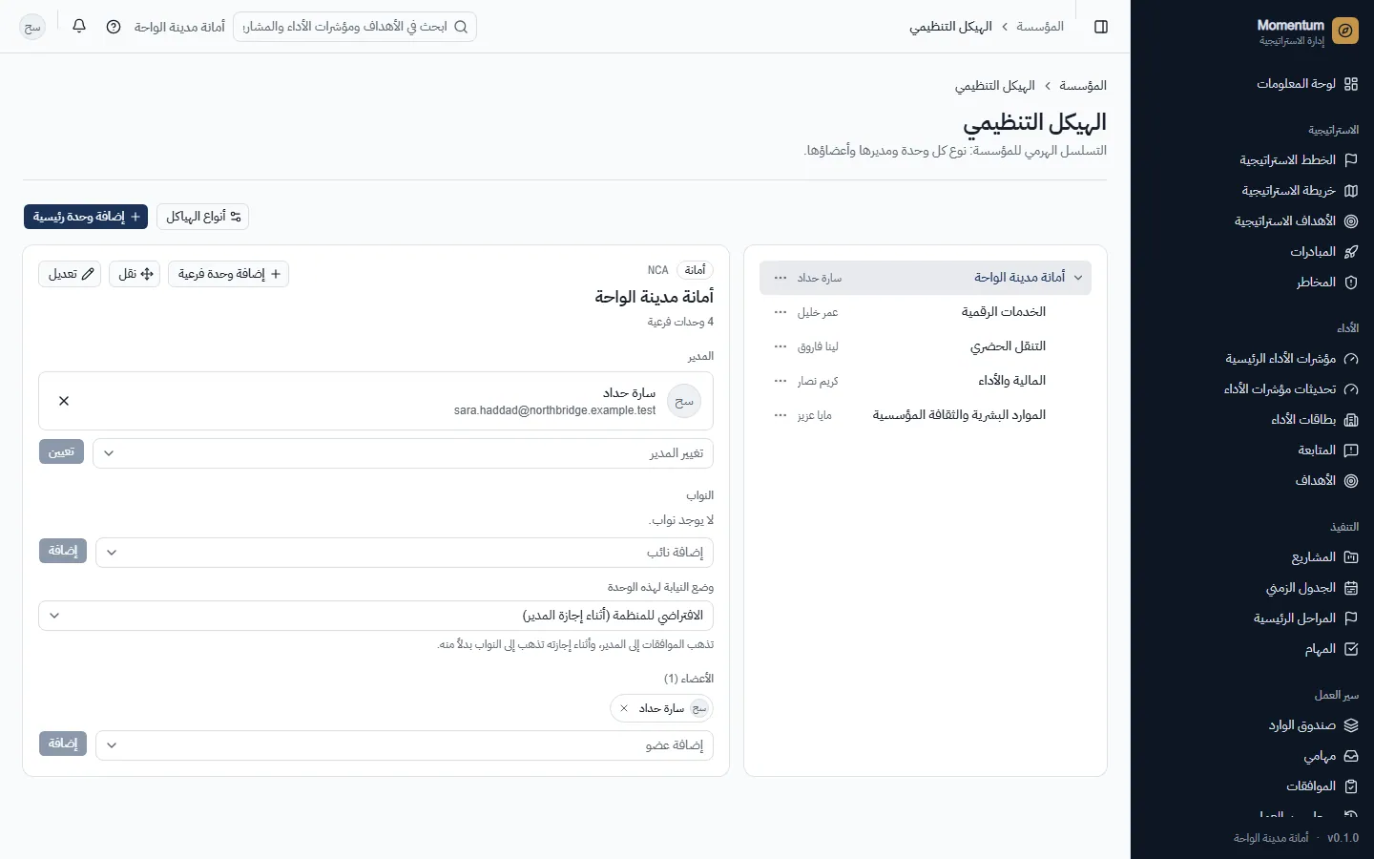Open the تغيير المدير dropdown
This screenshot has width=1374, height=859.
coord(404,453)
